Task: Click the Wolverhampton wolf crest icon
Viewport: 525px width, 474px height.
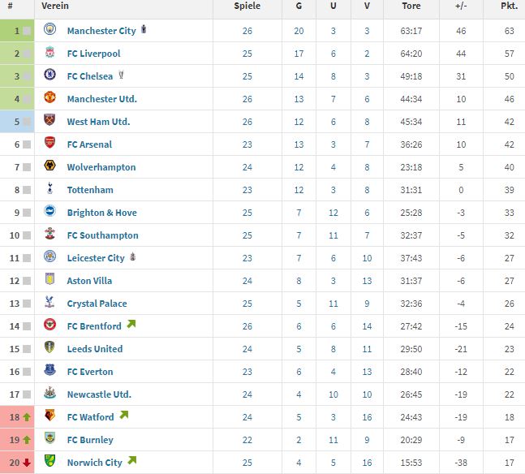Action: pyautogui.click(x=49, y=166)
